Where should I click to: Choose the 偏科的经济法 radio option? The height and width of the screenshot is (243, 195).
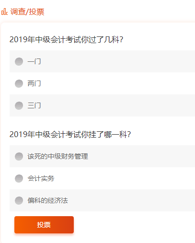point(19,200)
